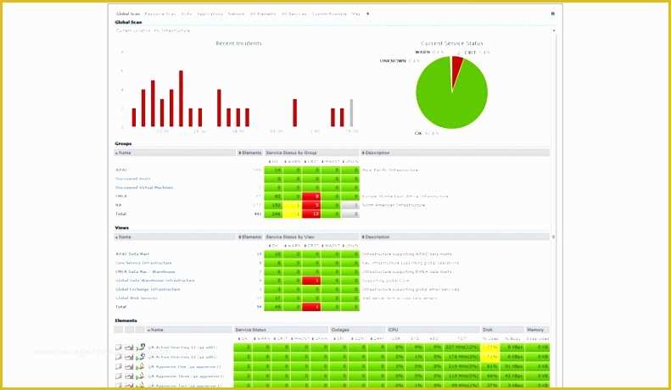Open profile icon in third Elements row
671x390 pixels.
[x=119, y=366]
